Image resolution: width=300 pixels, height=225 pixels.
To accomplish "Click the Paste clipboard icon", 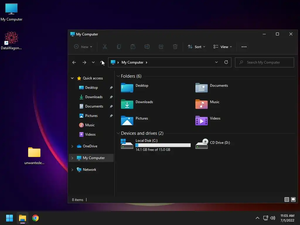I will (x=133, y=47).
